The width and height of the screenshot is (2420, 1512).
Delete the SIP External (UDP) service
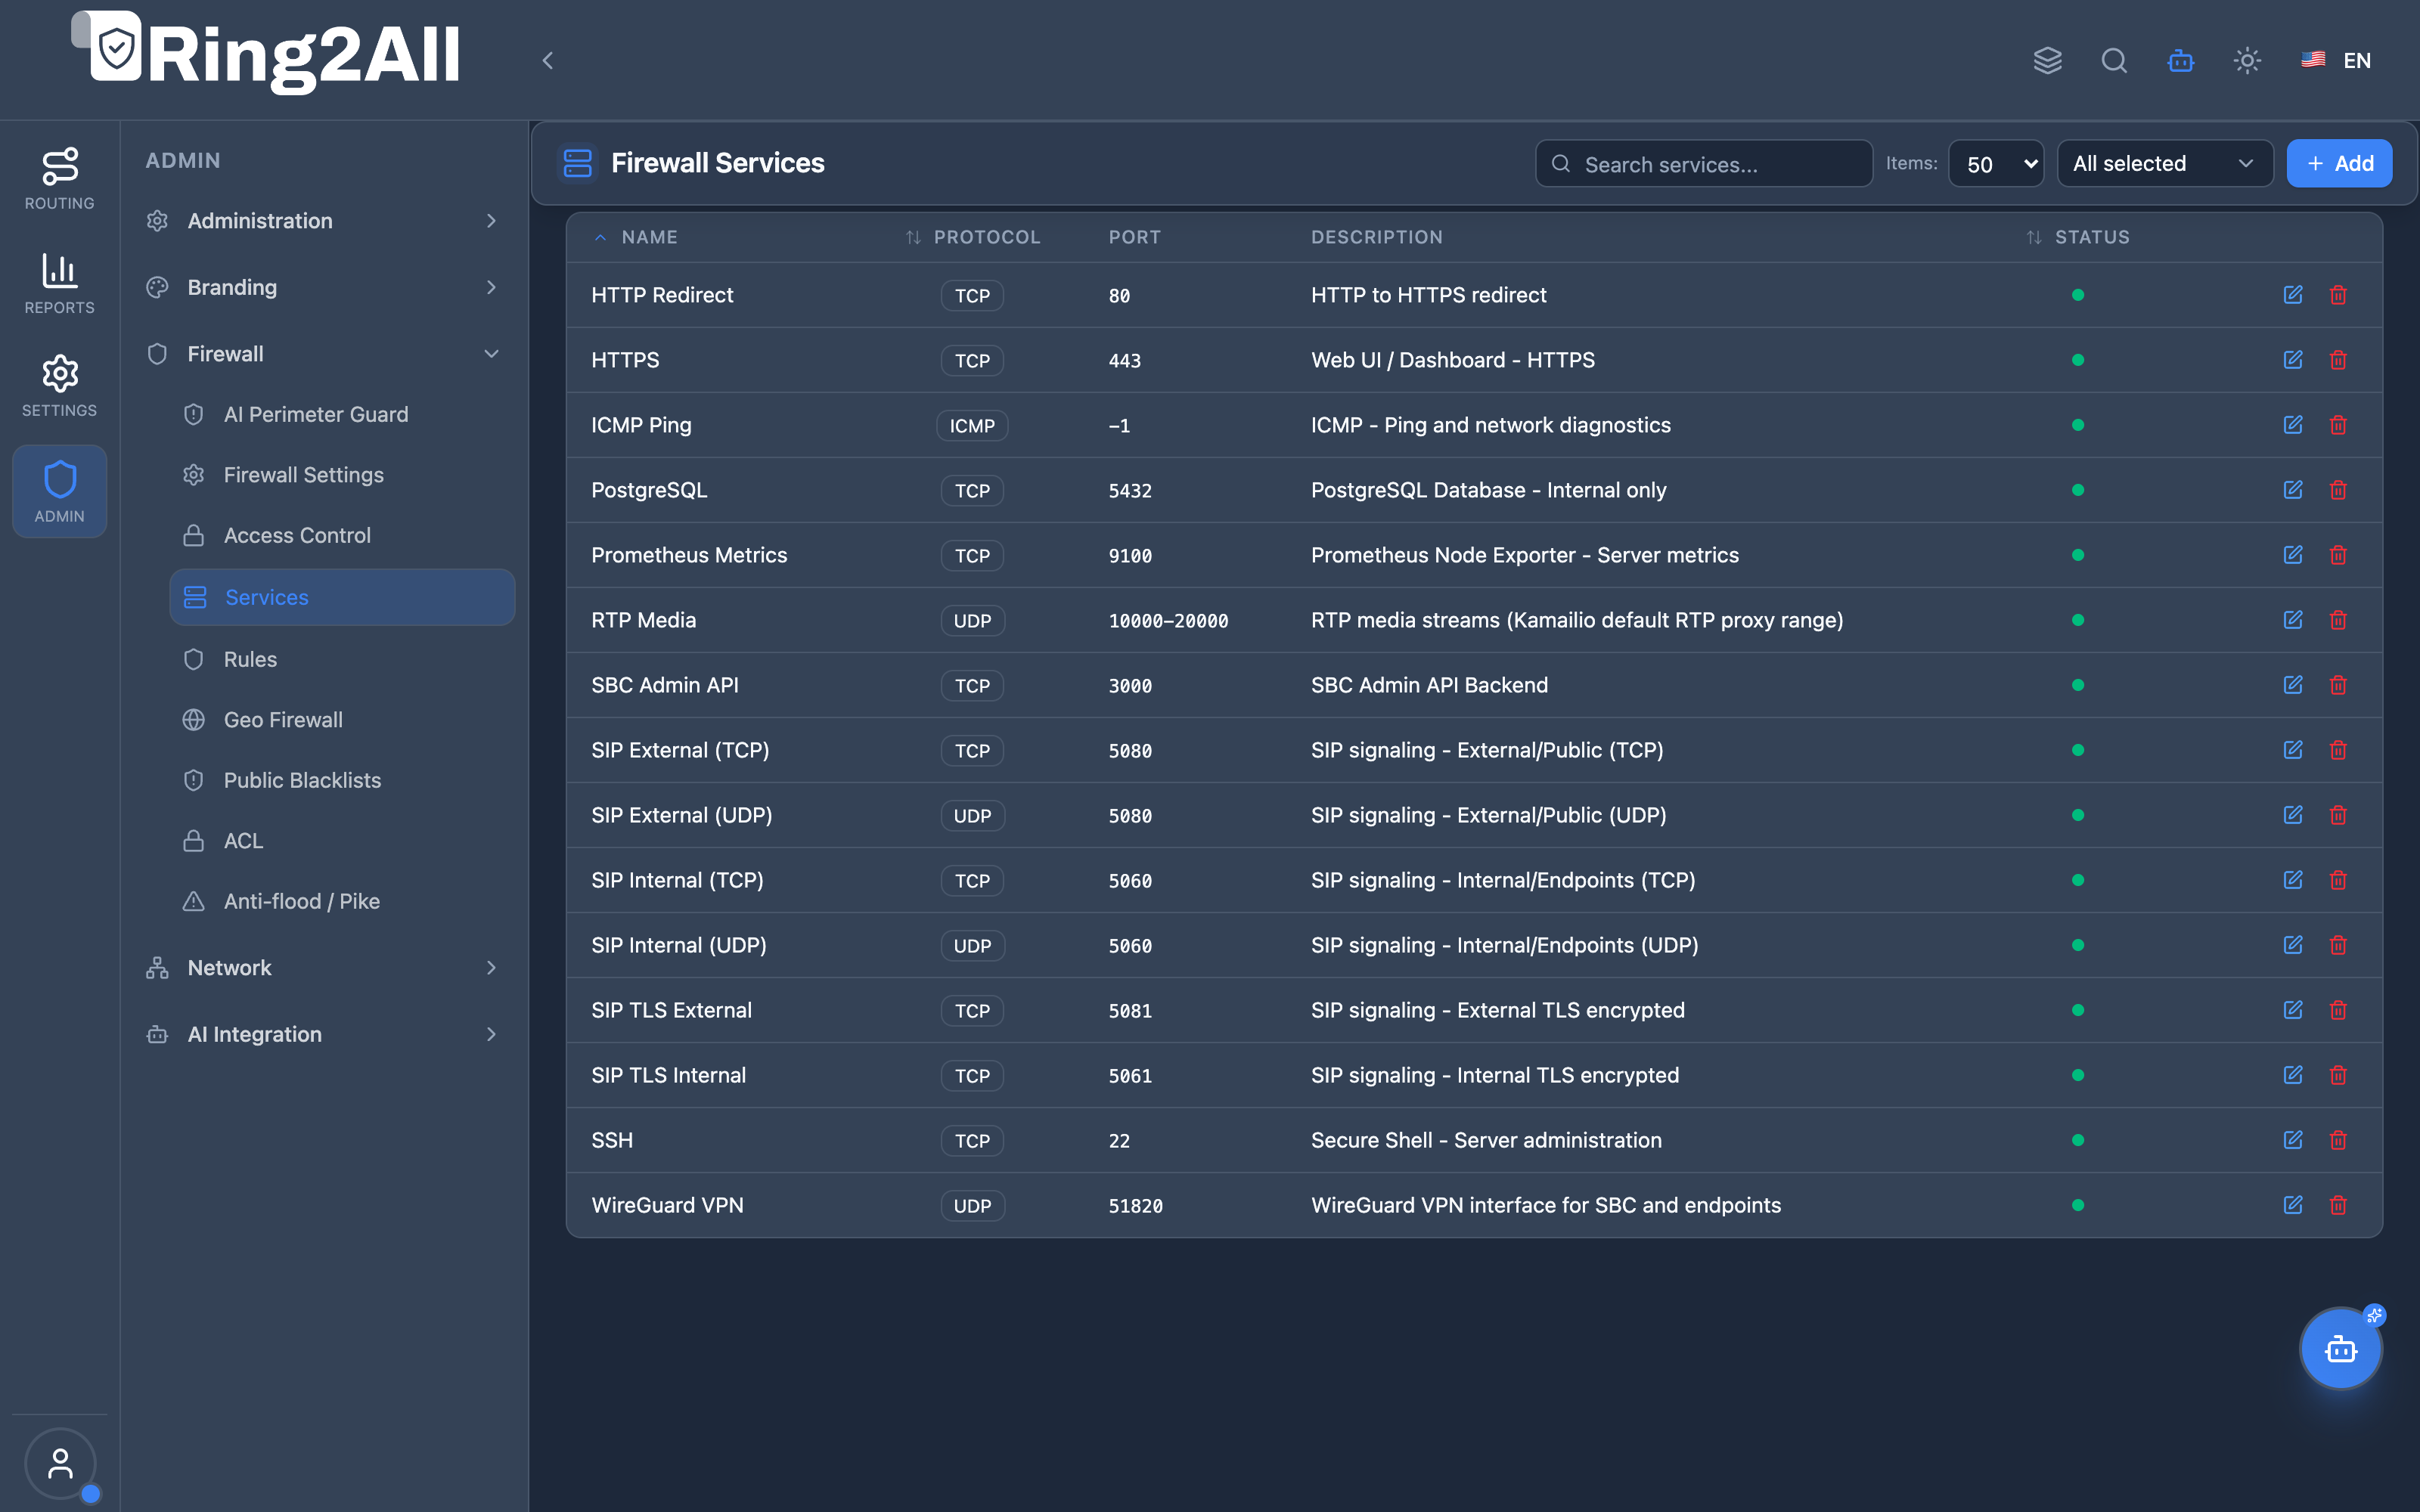point(2338,815)
